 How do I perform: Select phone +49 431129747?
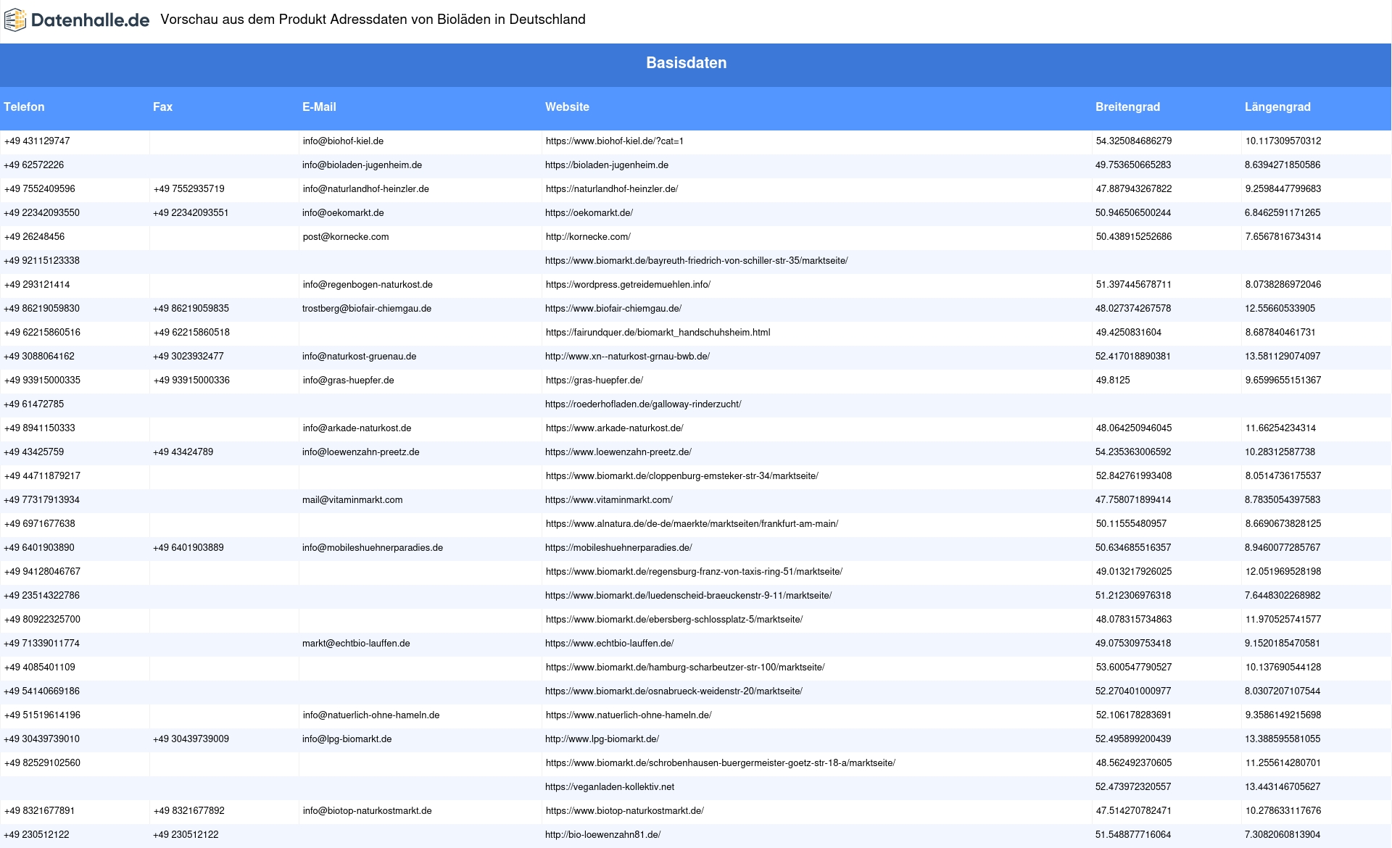tap(37, 141)
